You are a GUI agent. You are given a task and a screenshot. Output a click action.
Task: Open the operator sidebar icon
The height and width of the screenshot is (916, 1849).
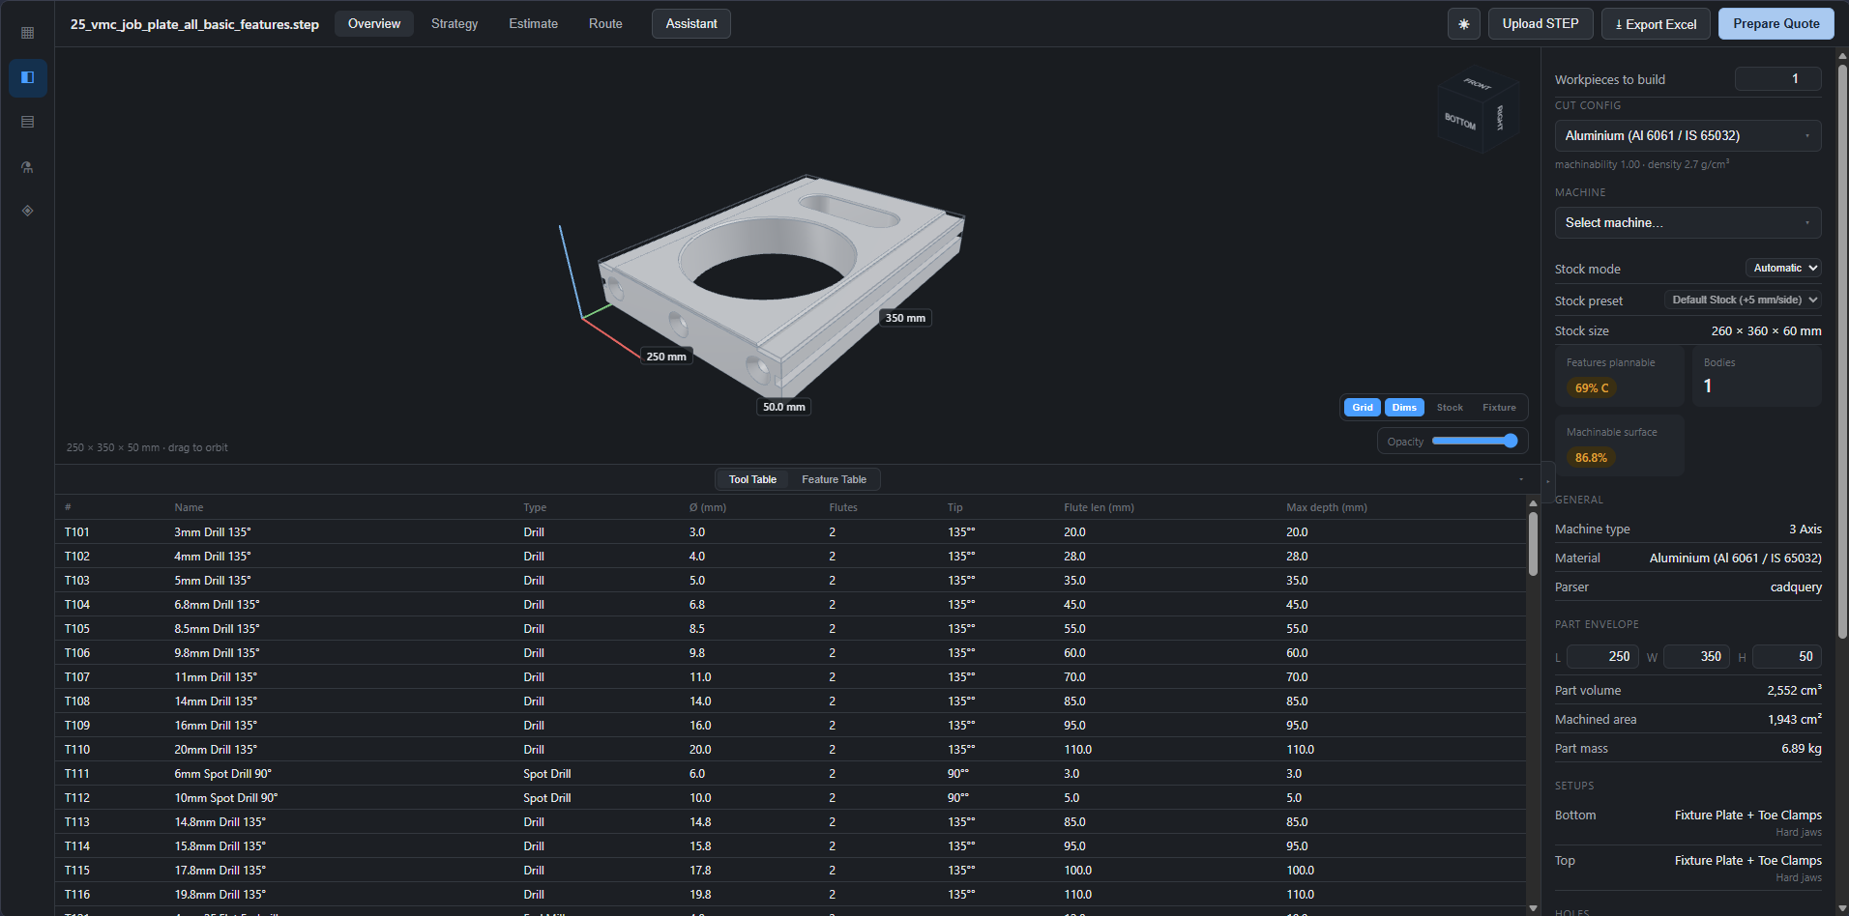pyautogui.click(x=27, y=166)
